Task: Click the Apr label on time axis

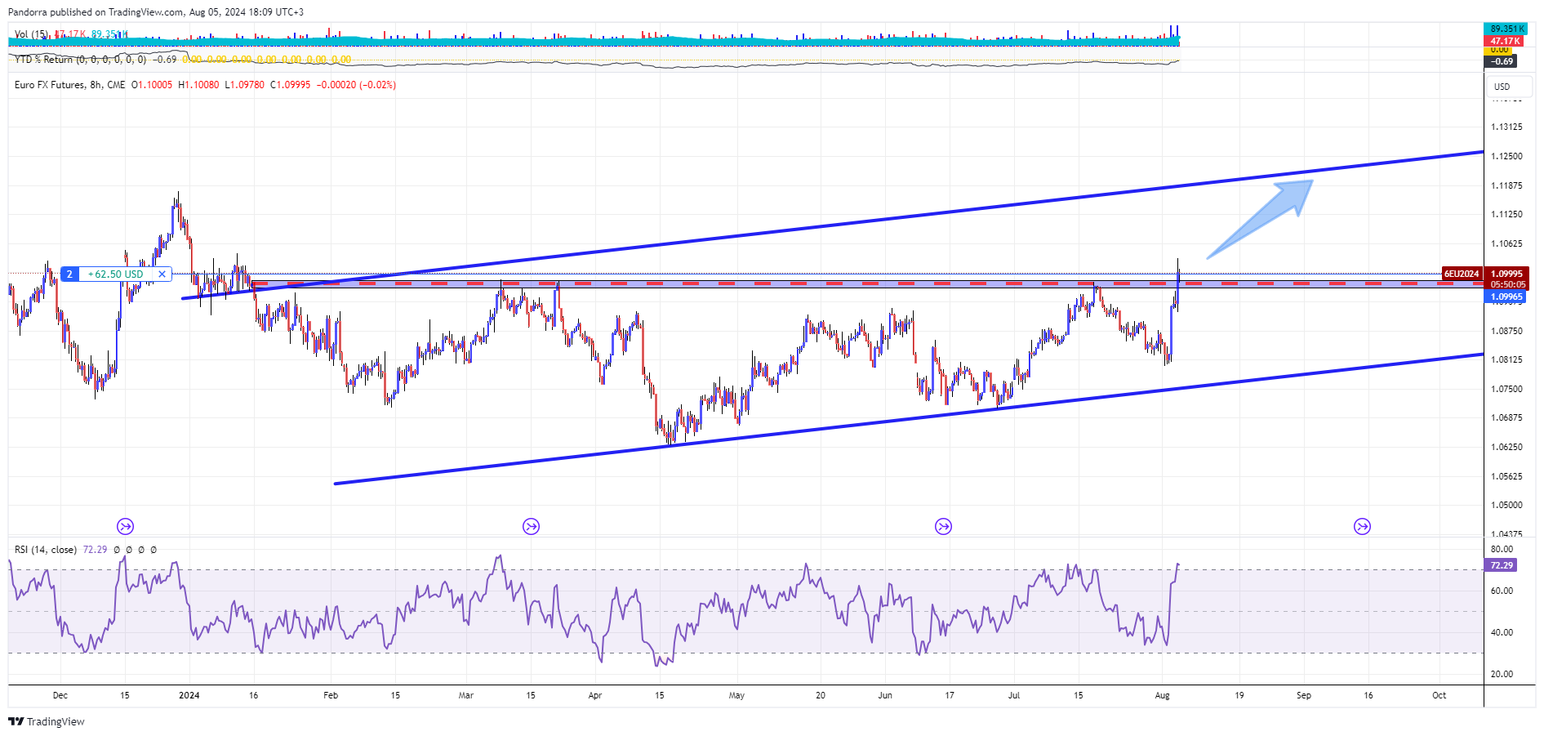Action: 595,696
